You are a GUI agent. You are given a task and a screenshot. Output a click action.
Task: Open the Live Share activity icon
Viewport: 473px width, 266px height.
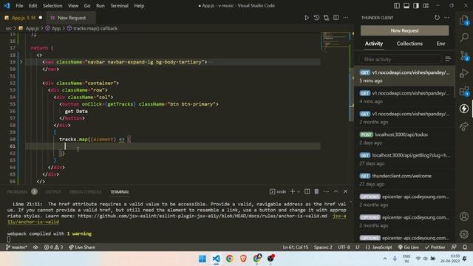(464, 126)
